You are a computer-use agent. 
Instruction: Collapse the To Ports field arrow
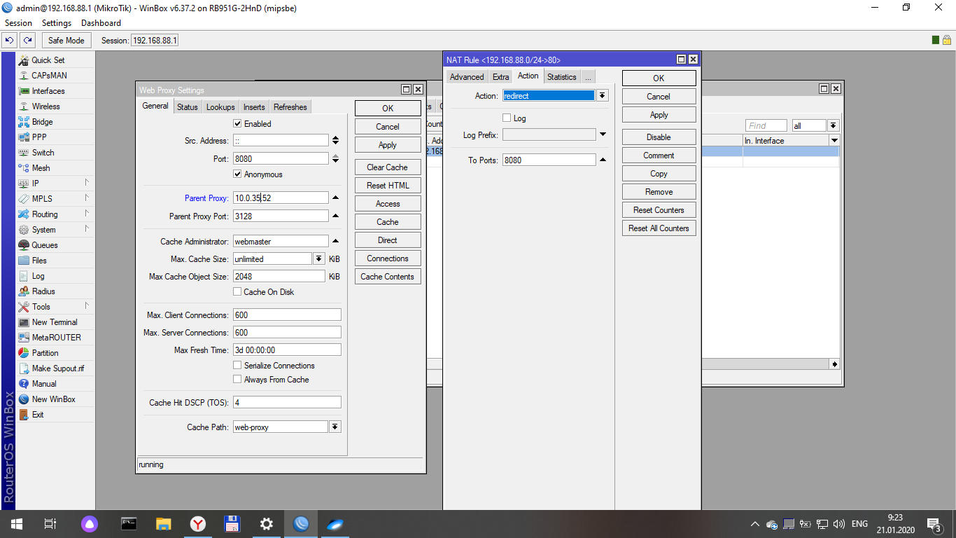pos(603,160)
